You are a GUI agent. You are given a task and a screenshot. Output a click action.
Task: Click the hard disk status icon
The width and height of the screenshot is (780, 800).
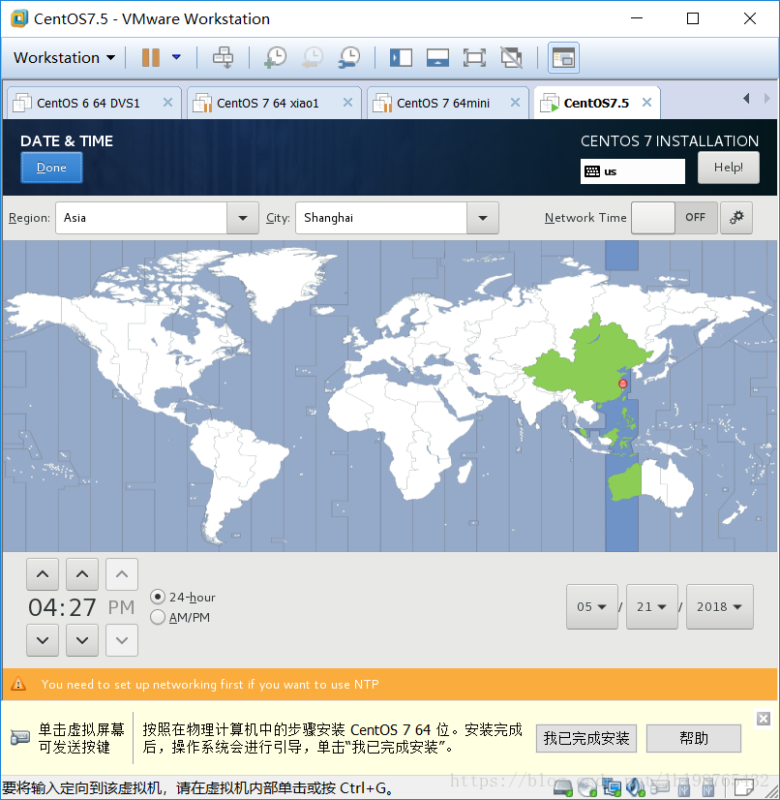(562, 787)
